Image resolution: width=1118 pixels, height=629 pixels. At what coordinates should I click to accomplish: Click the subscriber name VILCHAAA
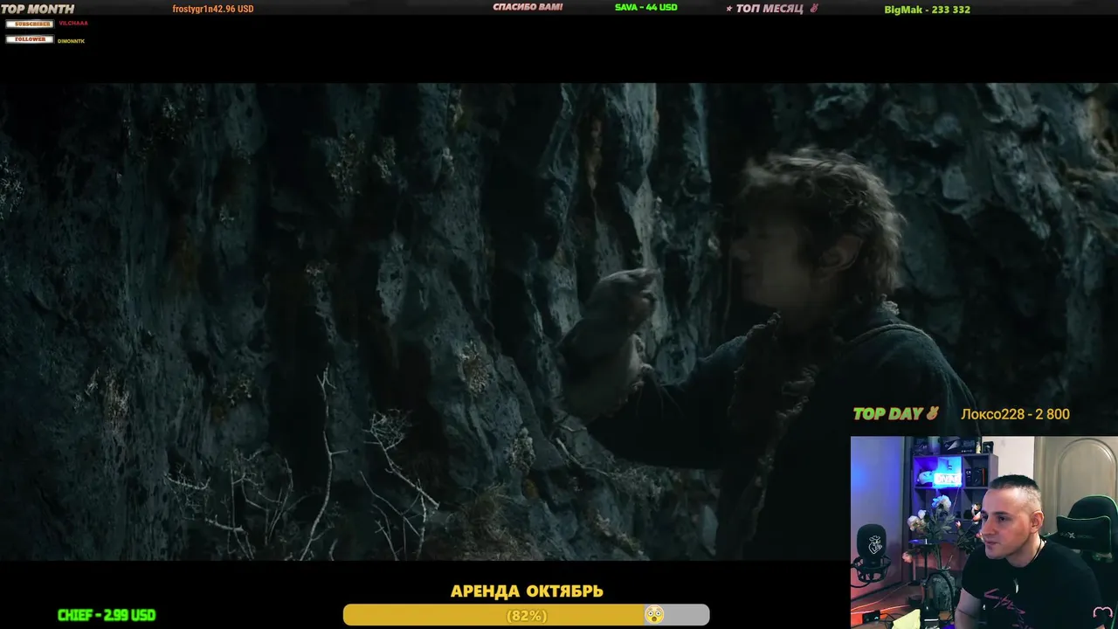pos(73,24)
